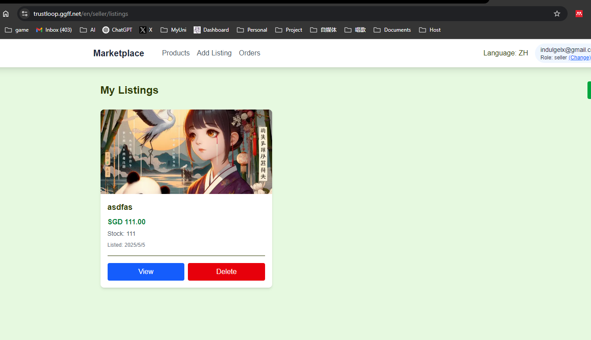The image size is (591, 340).
Task: Navigate to Orders in navbar
Action: pyautogui.click(x=249, y=53)
